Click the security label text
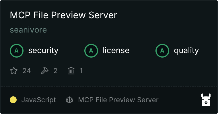Viewport: 218px width, 114px height. coord(43,50)
